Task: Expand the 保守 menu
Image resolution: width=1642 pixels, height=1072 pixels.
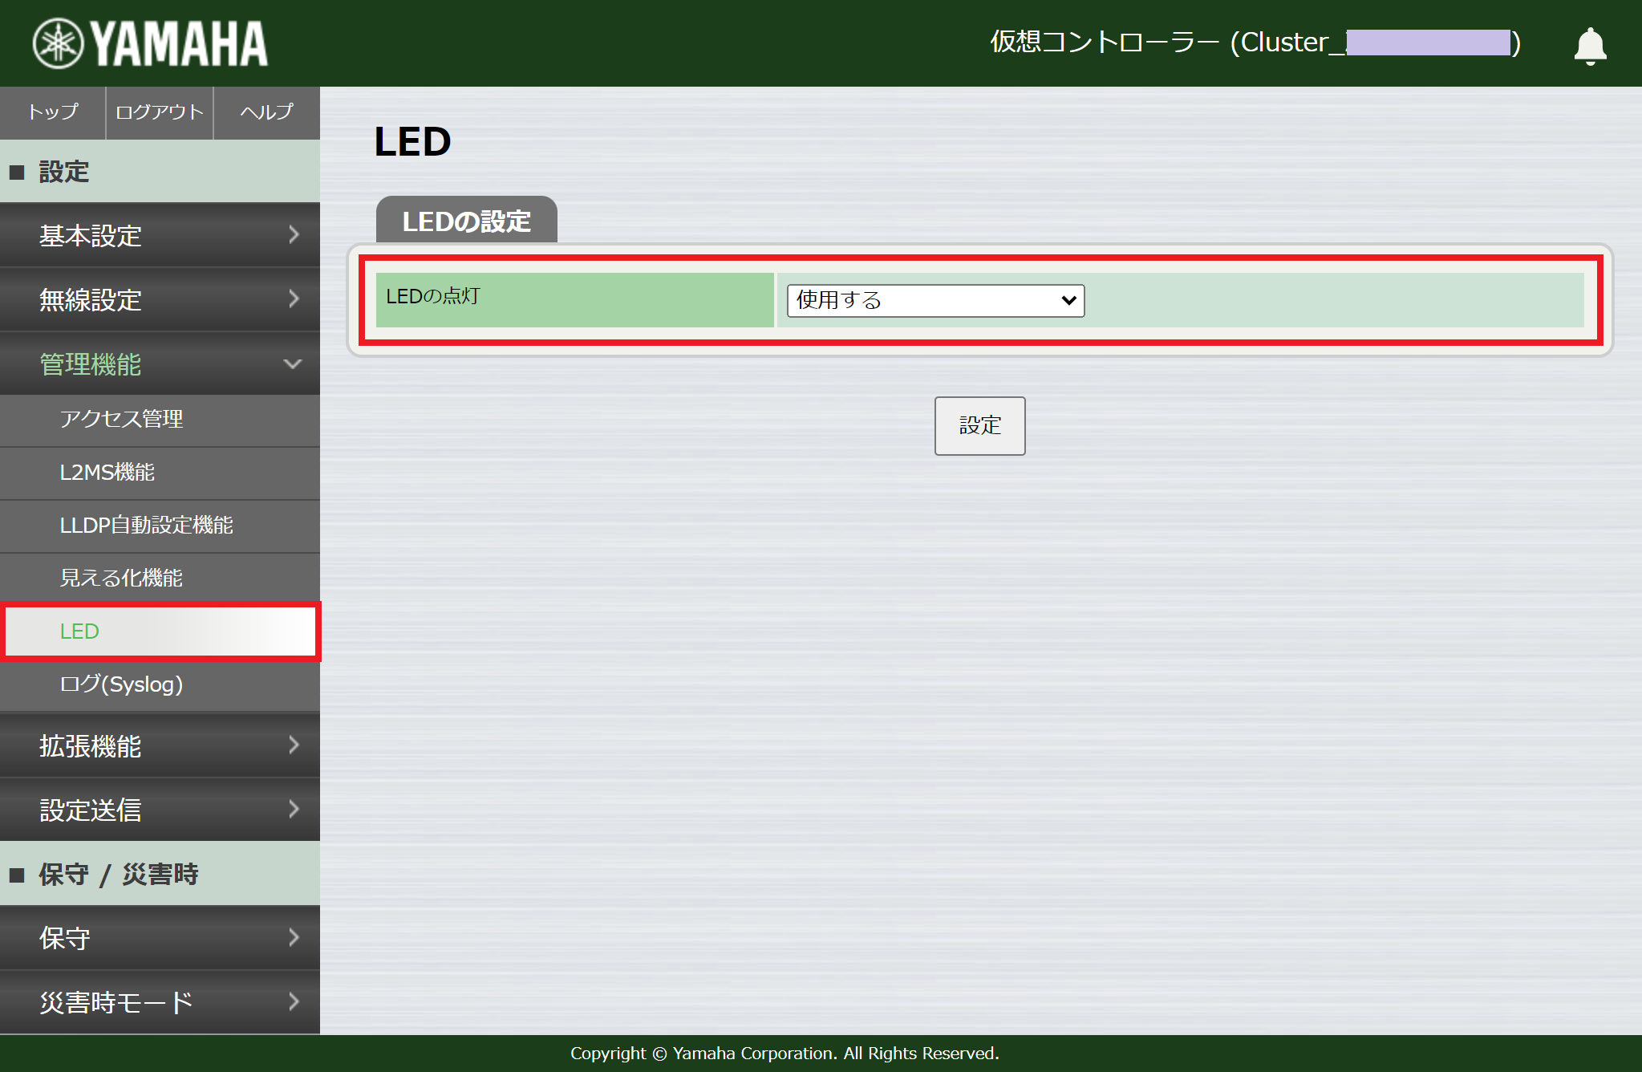Action: (160, 938)
